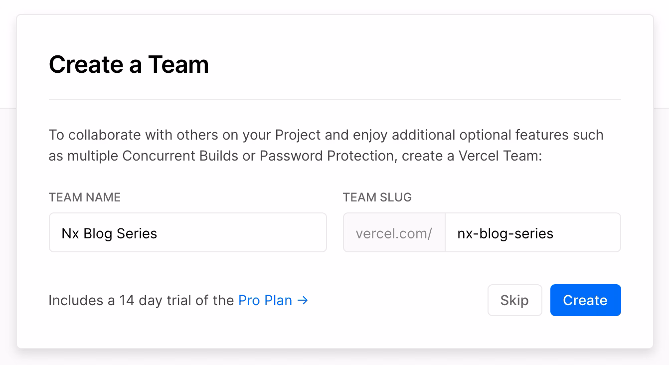Open the Pro Plan link
The width and height of the screenshot is (669, 365).
[x=265, y=301]
